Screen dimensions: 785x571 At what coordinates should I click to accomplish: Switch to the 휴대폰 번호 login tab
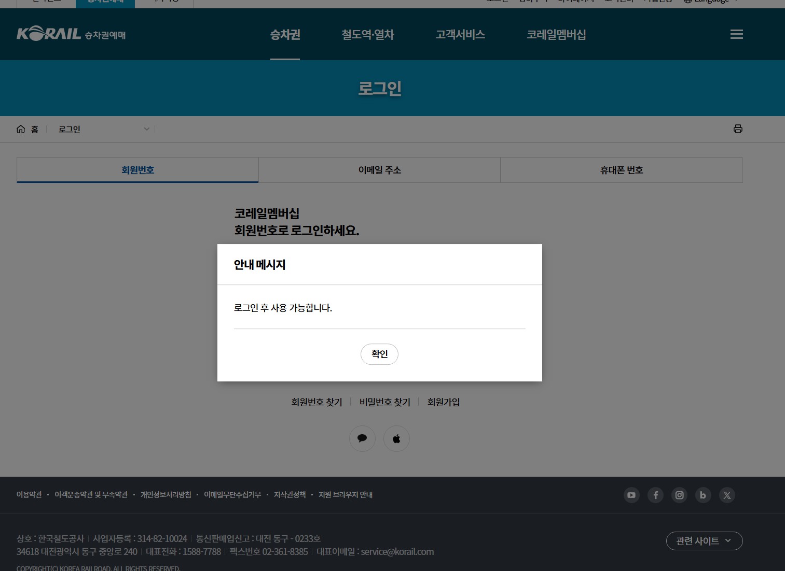click(x=621, y=170)
